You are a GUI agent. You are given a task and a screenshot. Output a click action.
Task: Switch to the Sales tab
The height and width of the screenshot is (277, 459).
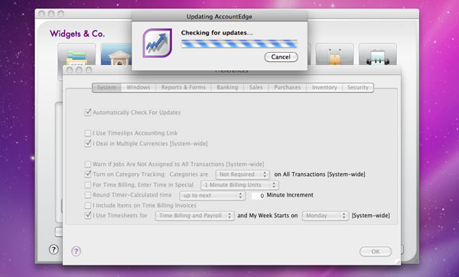(256, 87)
